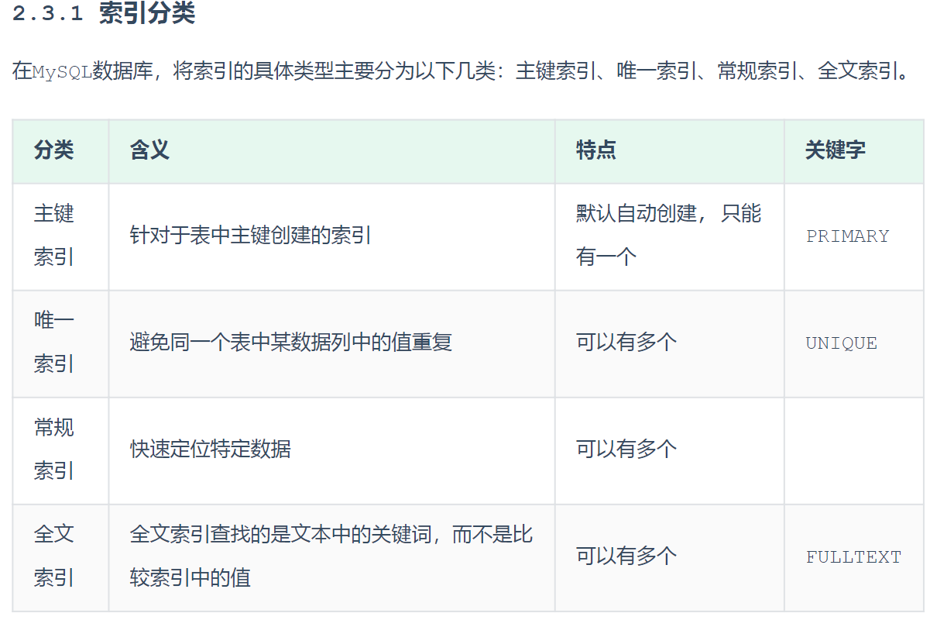
Task: Select the FULLTEXT keyword
Action: (x=853, y=557)
